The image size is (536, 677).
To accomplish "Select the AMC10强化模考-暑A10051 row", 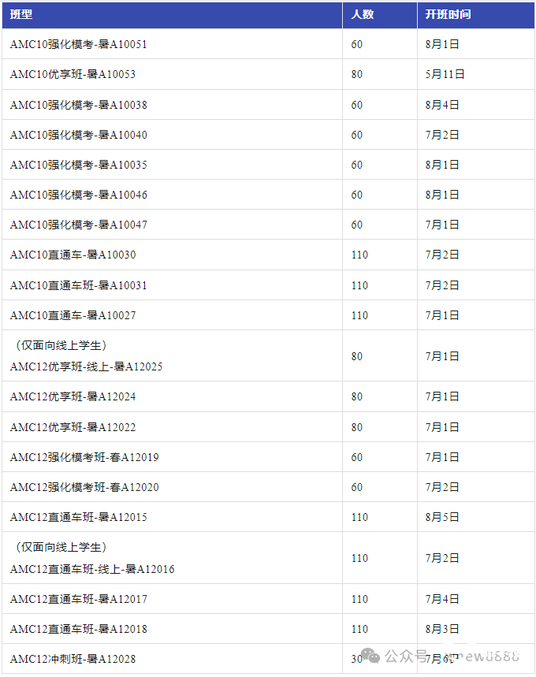I will click(268, 44).
